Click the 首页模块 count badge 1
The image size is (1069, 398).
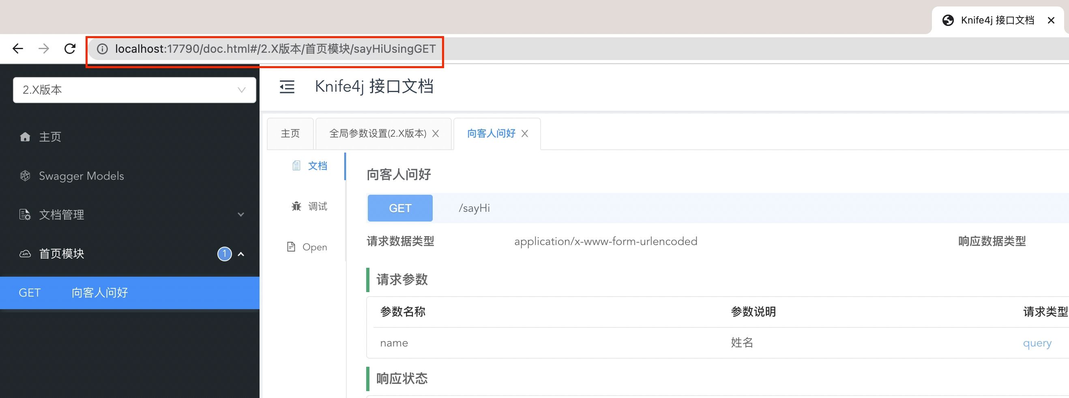[225, 254]
